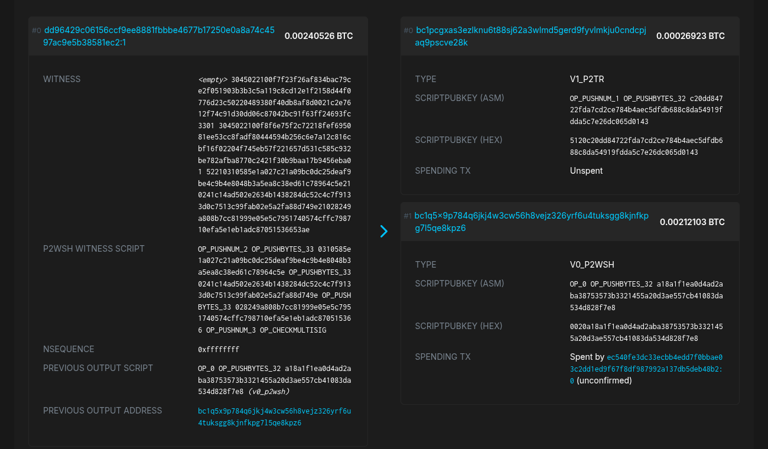Click the OP_PUSHNUM_2 witness script text
This screenshot has width=768, height=449.
point(223,249)
